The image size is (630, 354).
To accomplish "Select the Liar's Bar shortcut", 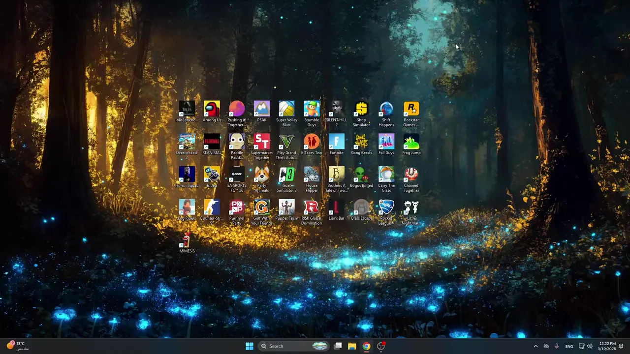I will pos(337,210).
